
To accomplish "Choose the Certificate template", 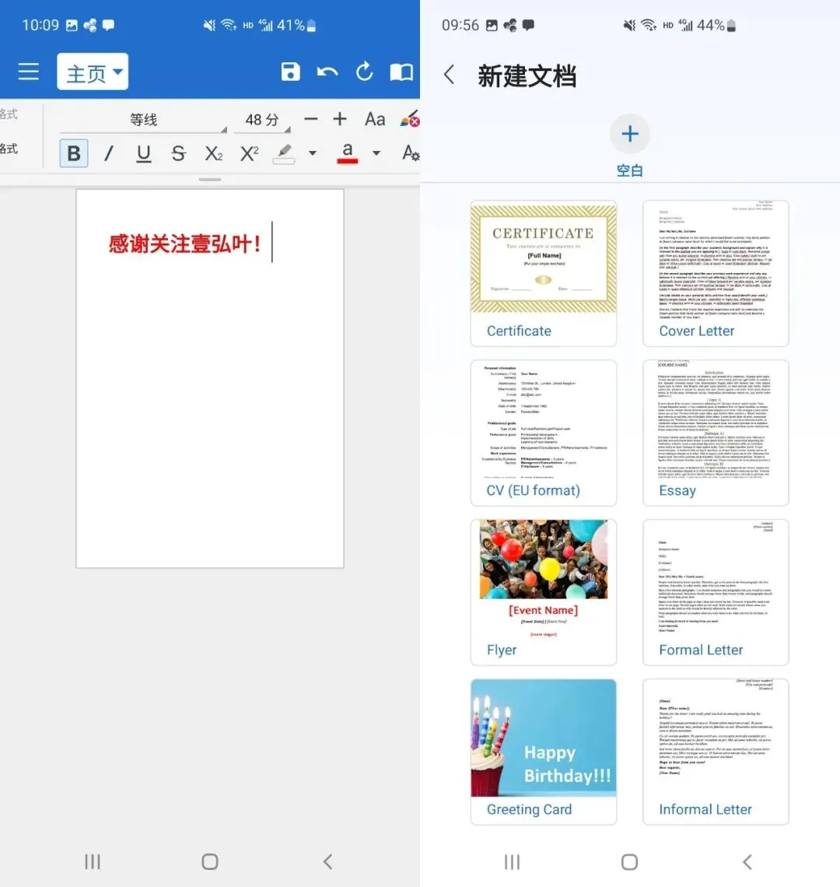I will 543,273.
